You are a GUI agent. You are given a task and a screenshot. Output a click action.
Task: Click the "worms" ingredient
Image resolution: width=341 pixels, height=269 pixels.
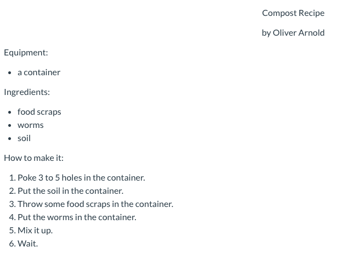pyautogui.click(x=31, y=125)
